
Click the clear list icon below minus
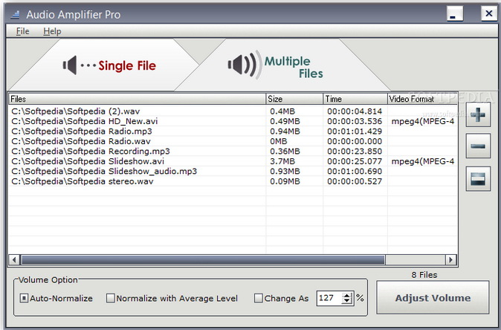(478, 178)
